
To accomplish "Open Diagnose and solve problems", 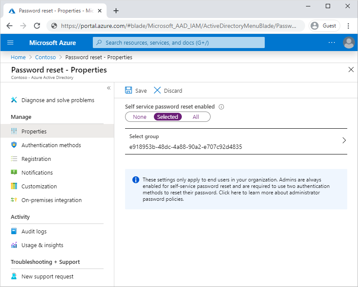I will click(57, 100).
